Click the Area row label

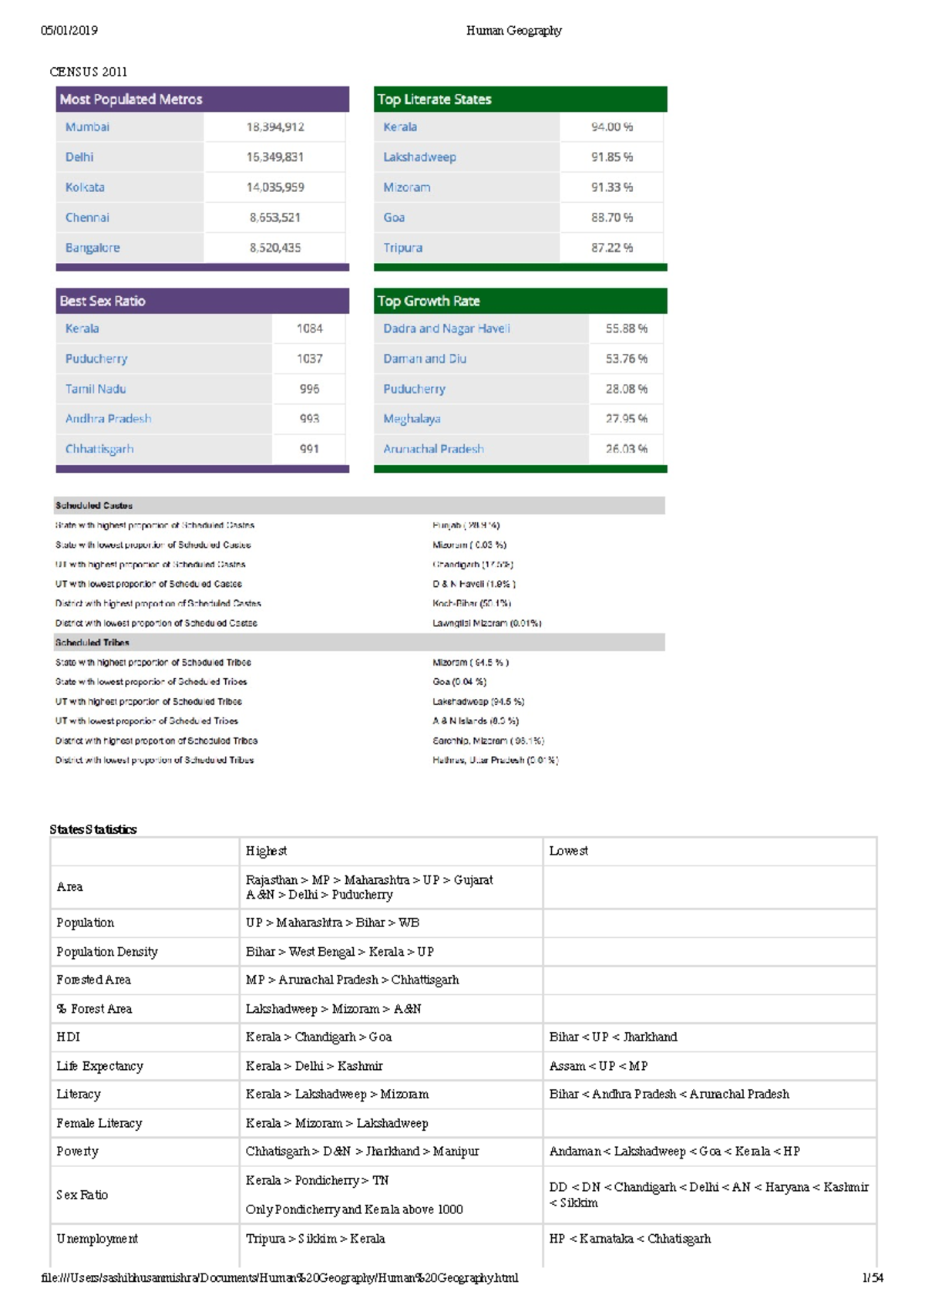click(69, 887)
